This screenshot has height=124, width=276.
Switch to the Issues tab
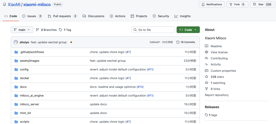coord(32,16)
